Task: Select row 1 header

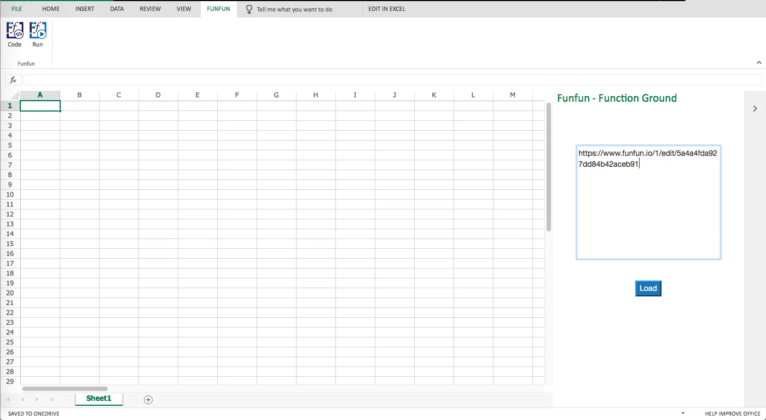Action: (10, 106)
